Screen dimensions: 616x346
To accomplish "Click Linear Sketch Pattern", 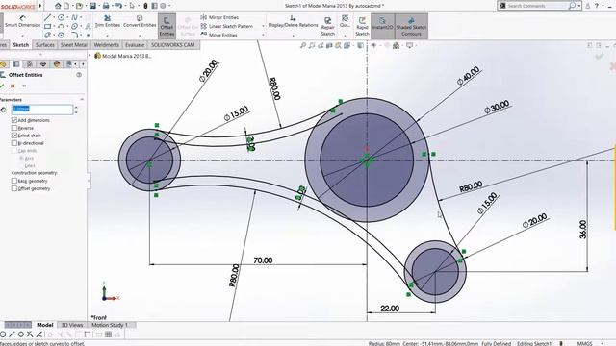I will click(x=227, y=26).
